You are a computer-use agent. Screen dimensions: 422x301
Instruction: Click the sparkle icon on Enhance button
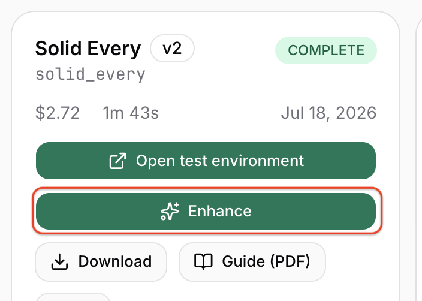tap(170, 211)
